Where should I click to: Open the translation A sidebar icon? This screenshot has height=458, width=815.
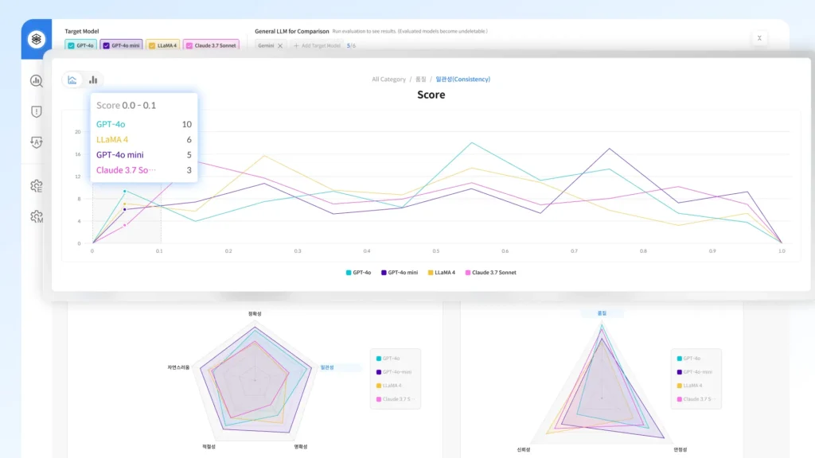tap(36, 142)
